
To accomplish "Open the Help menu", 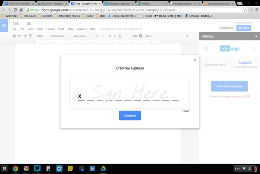I will 92,29.
